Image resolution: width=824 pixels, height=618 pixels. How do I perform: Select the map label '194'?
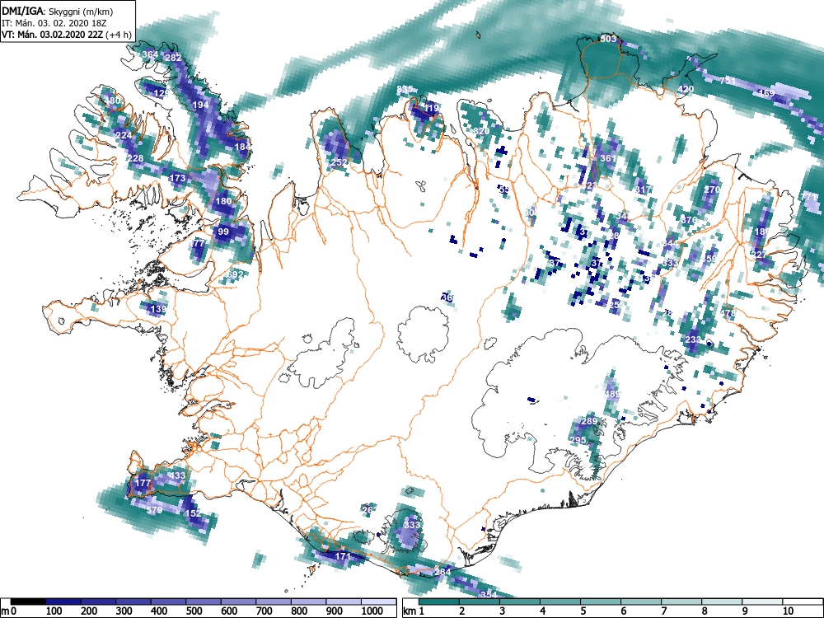pos(200,105)
